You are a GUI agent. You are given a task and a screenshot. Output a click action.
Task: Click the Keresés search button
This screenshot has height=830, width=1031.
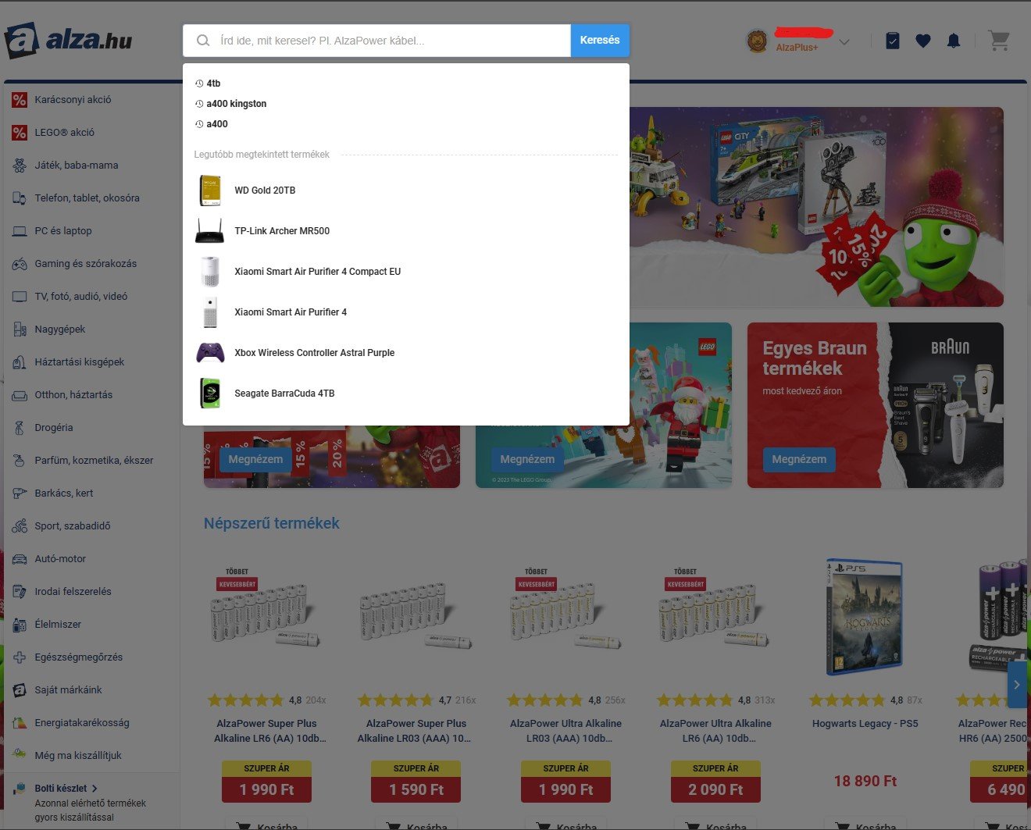coord(600,41)
